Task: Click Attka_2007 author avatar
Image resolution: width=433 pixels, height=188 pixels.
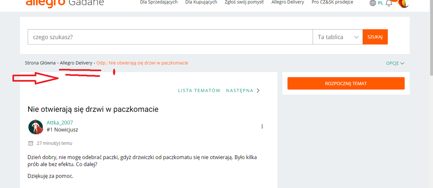Action: point(36,127)
